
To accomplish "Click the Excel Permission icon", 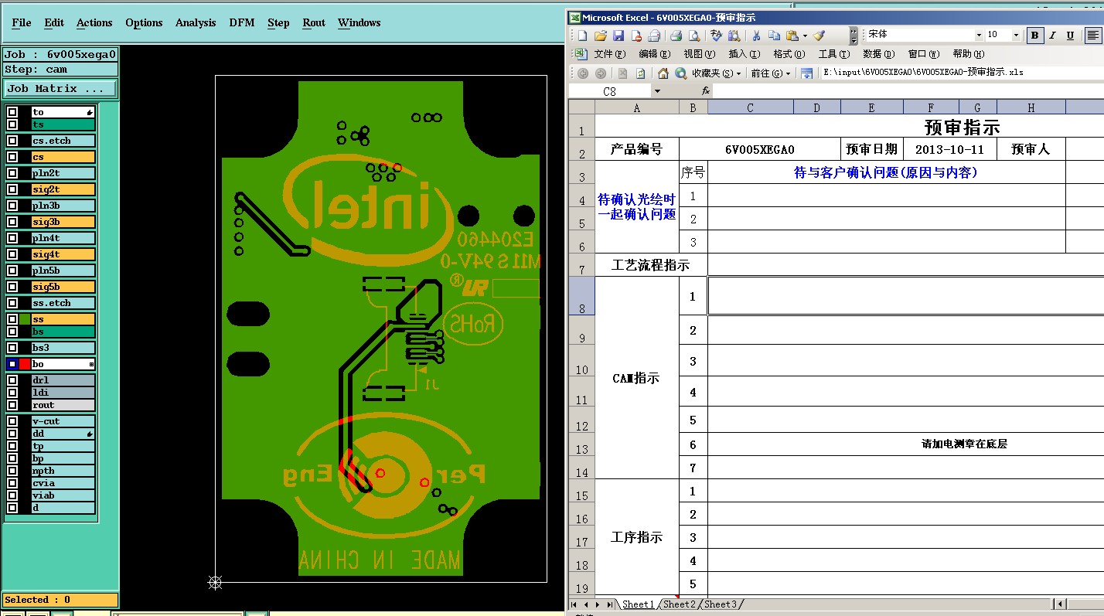I will [x=636, y=36].
